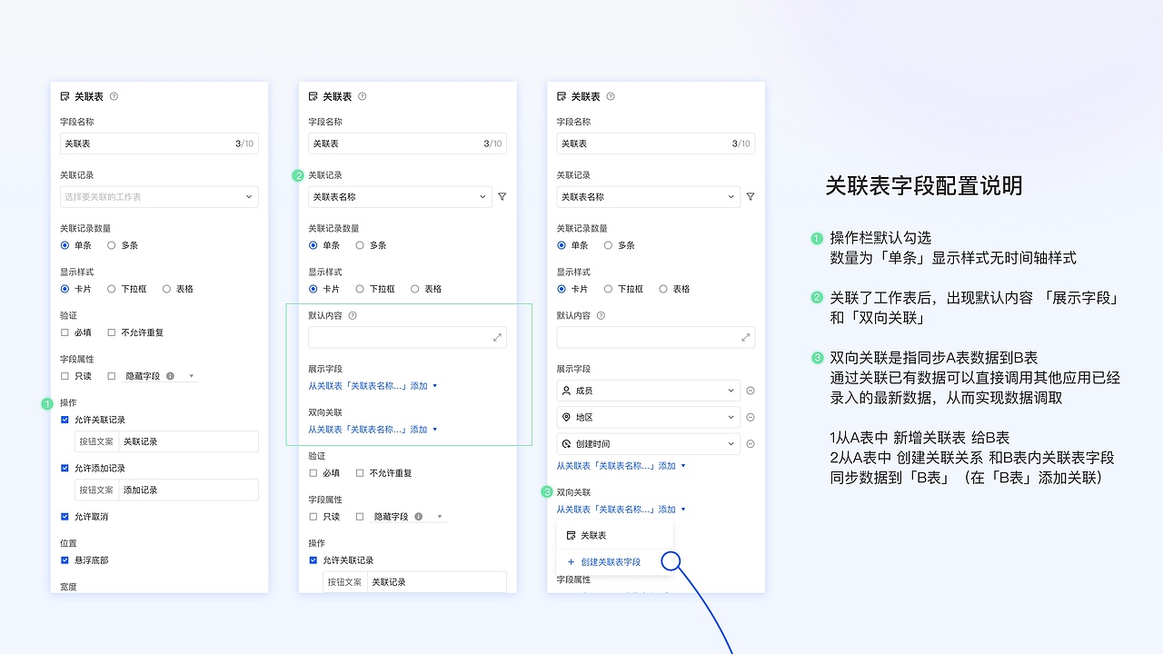Viewport: 1163px width, 654px height.
Task: Choose 创建关联表字段 from the popup menu
Action: (x=611, y=562)
